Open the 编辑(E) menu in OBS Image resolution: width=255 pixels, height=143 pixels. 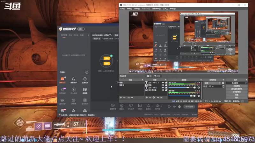130,9
